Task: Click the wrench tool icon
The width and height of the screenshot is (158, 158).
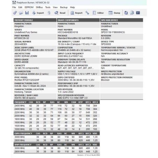Action: (87, 13)
